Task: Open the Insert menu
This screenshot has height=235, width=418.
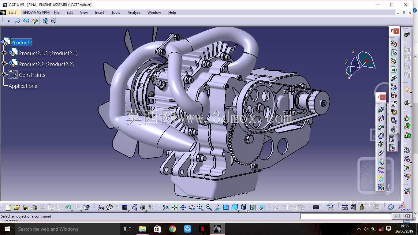Action: pos(99,13)
